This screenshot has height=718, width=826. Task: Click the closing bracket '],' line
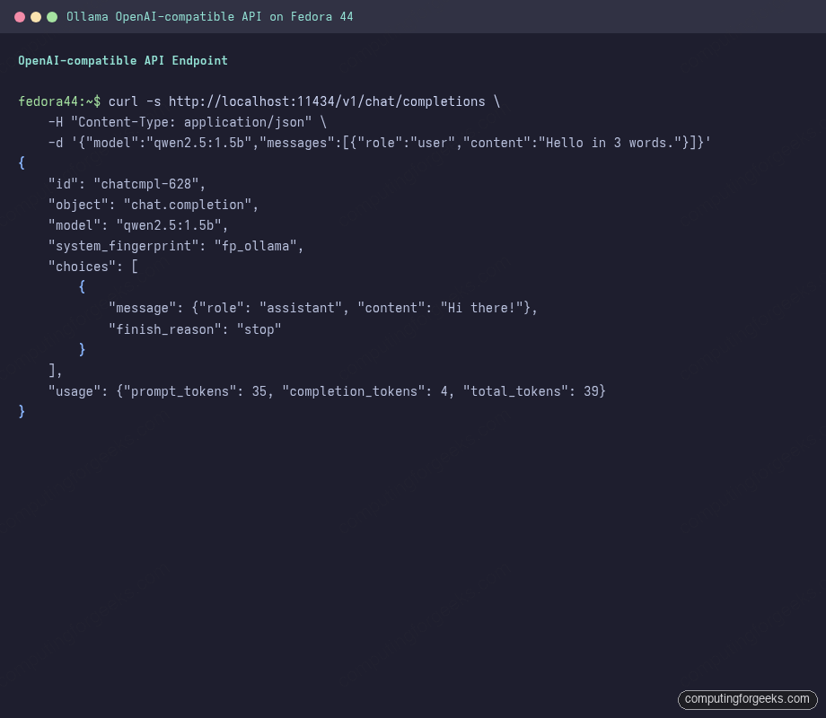pyautogui.click(x=56, y=371)
